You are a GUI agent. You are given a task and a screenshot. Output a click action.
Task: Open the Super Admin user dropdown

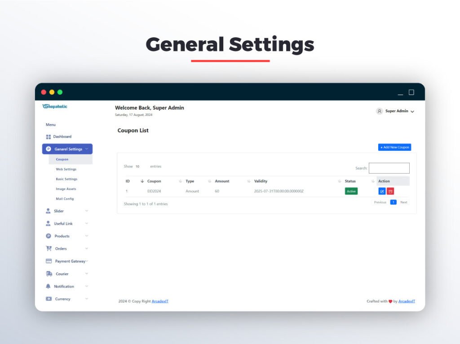click(x=395, y=111)
